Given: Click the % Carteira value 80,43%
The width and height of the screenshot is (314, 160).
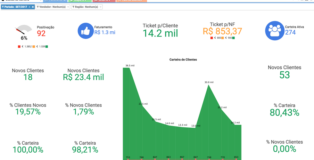Looking at the screenshot, I should point(285,113).
